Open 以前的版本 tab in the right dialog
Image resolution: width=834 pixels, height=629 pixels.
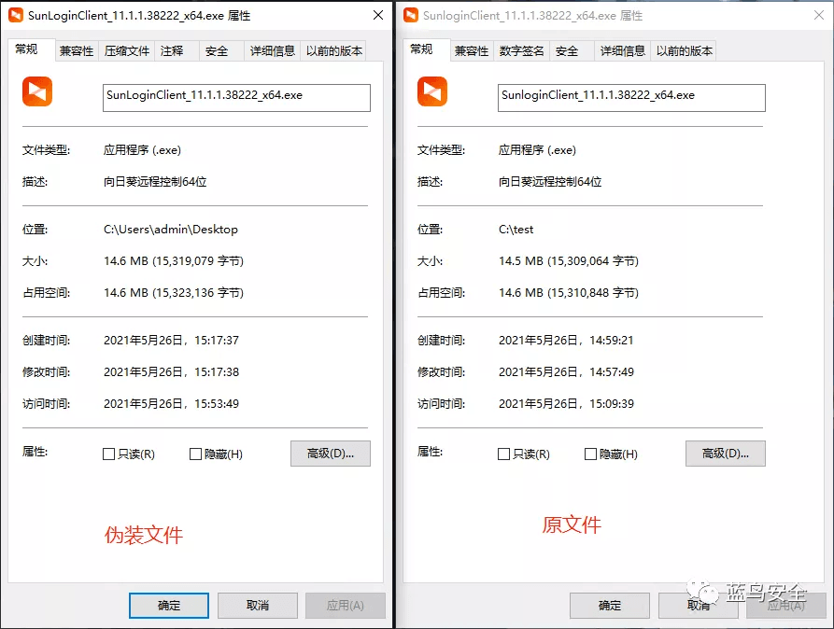(684, 51)
